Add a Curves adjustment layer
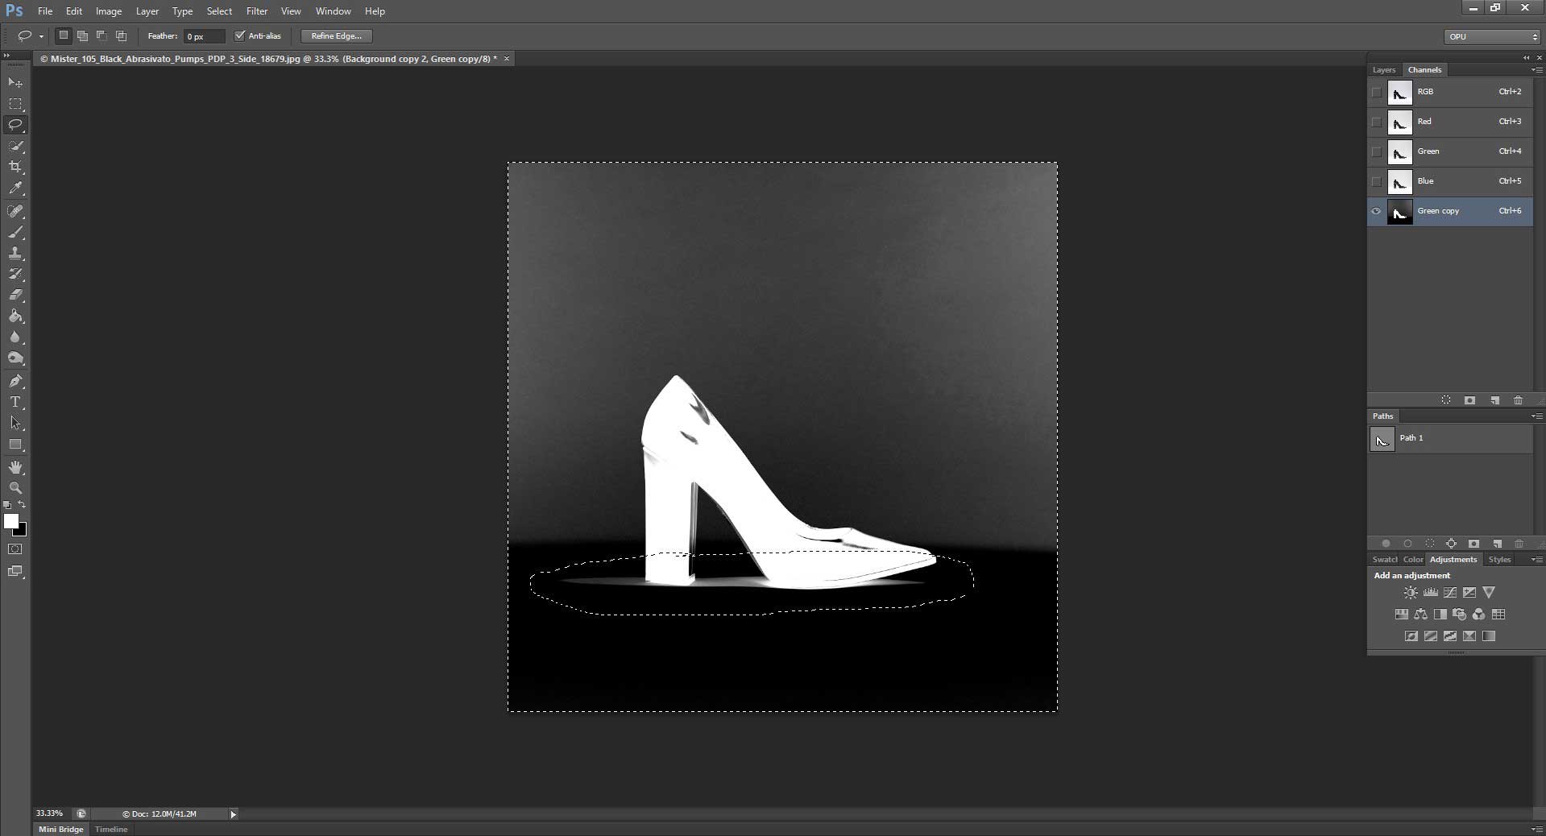Image resolution: width=1546 pixels, height=836 pixels. point(1449,592)
